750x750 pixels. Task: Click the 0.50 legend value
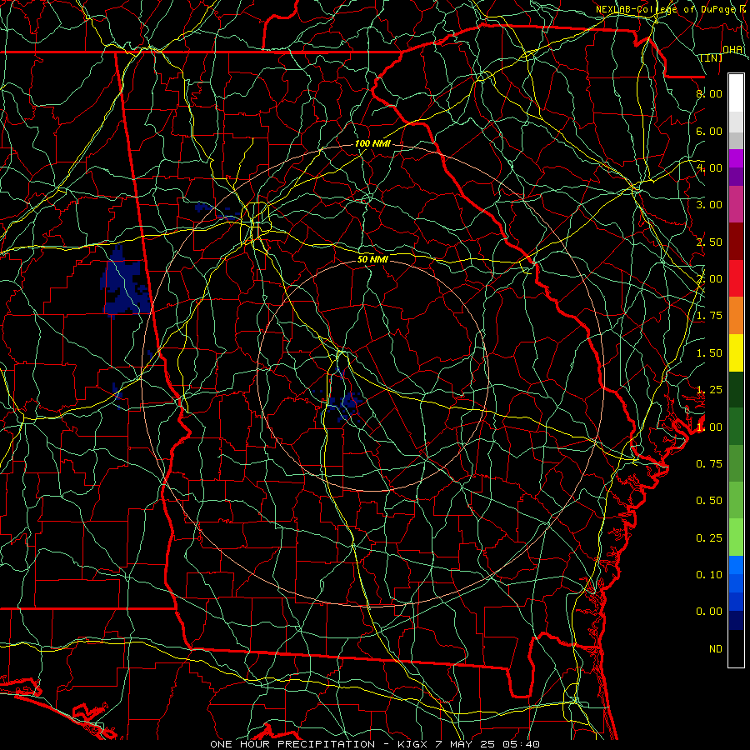tap(709, 501)
